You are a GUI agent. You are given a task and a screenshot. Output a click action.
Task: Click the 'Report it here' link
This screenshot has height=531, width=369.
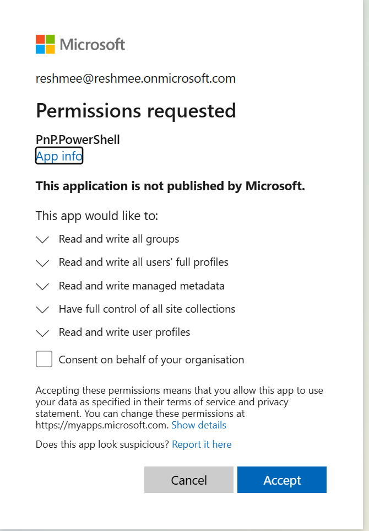pyautogui.click(x=202, y=444)
